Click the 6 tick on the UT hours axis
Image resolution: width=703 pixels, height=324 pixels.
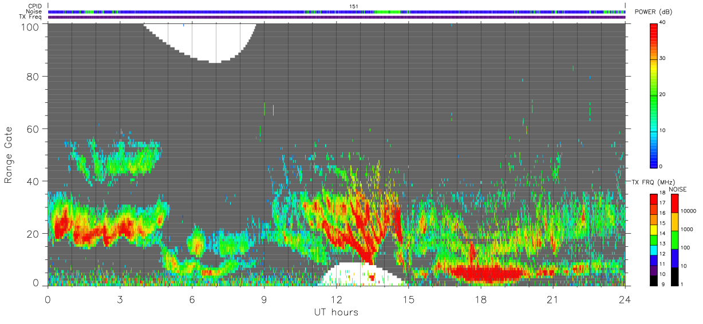pyautogui.click(x=192, y=299)
